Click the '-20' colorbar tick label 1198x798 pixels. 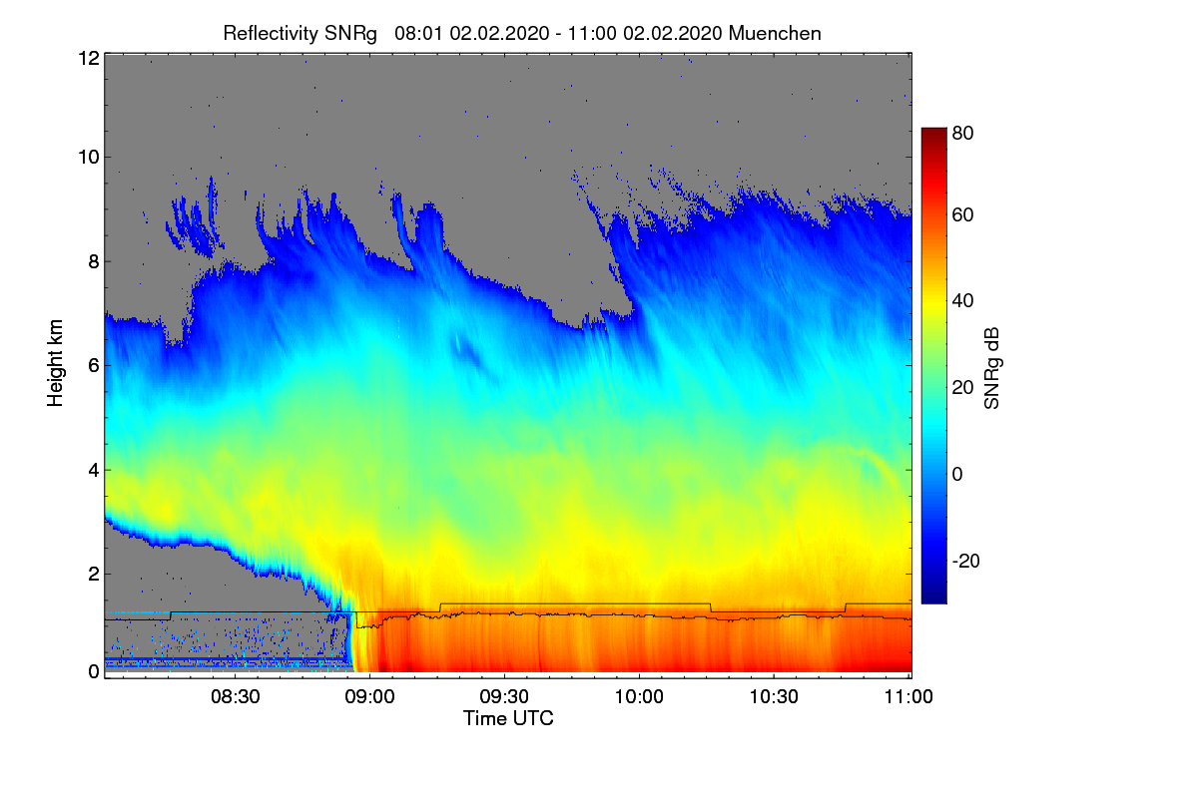coord(966,561)
